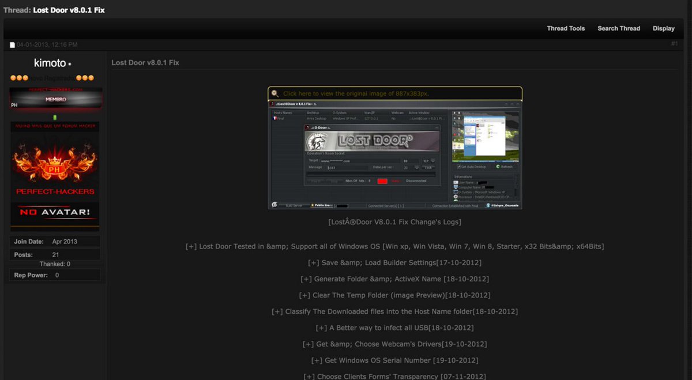Click the Rep Power 0 row
This screenshot has width=692, height=380.
tap(55, 275)
